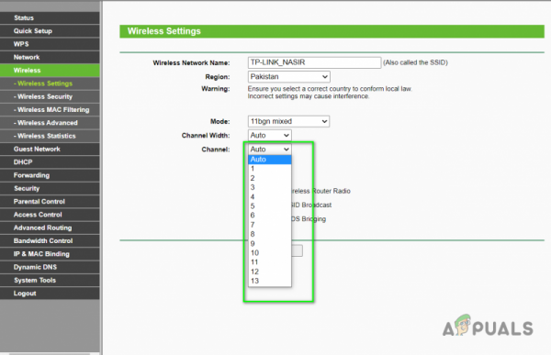Screen dimensions: 551x355
Task: Open Access Control section
Action: tap(50, 215)
